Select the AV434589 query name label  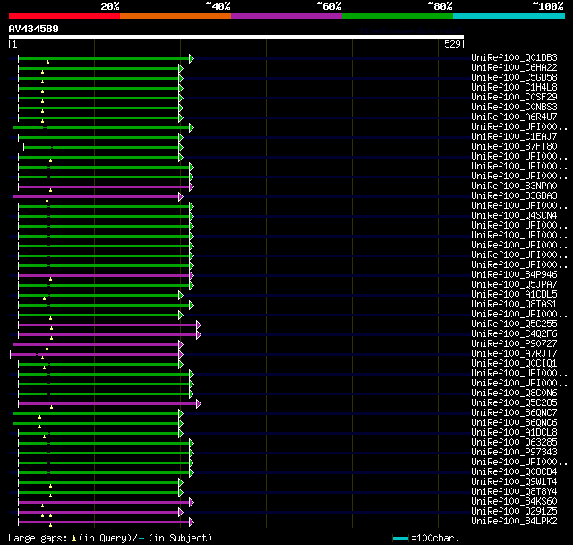[x=34, y=29]
